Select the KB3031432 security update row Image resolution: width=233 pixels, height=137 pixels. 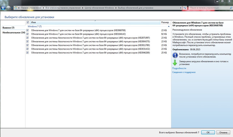coord(91,49)
